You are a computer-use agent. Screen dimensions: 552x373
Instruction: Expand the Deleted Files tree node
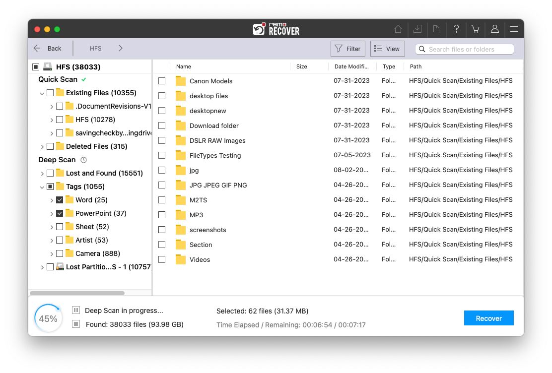[42, 146]
